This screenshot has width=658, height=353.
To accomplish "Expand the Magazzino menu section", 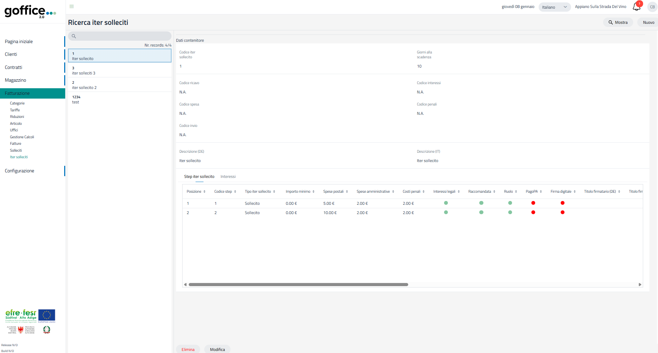I will click(x=16, y=80).
